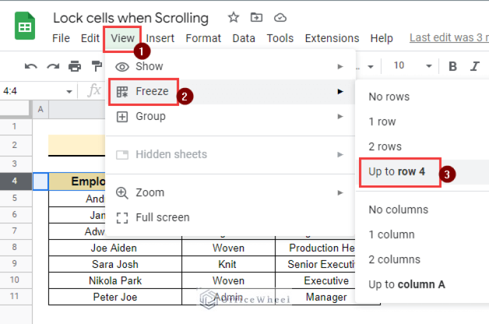
Task: Open the Last edit history link
Action: 449,38
